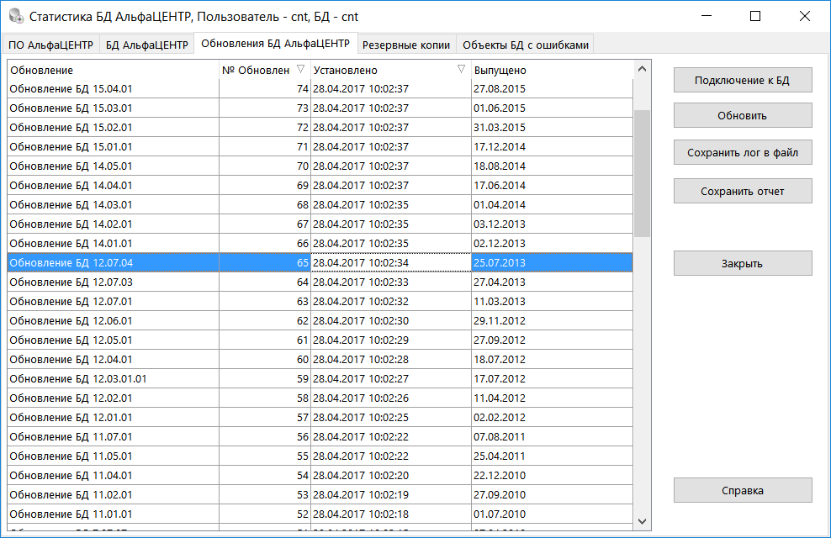Click the Выпущено column header

(553, 70)
